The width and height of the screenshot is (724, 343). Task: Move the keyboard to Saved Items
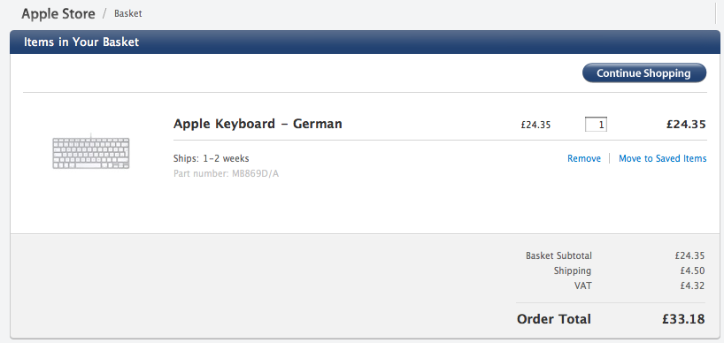point(663,158)
